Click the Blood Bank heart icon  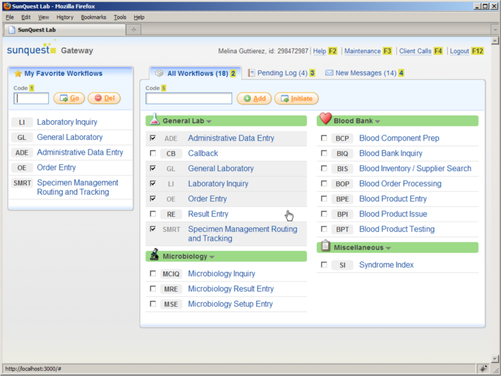(x=325, y=118)
